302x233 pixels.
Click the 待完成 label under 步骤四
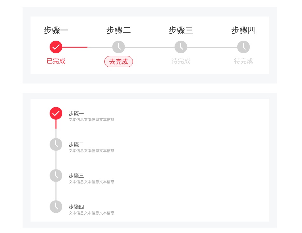244,61
